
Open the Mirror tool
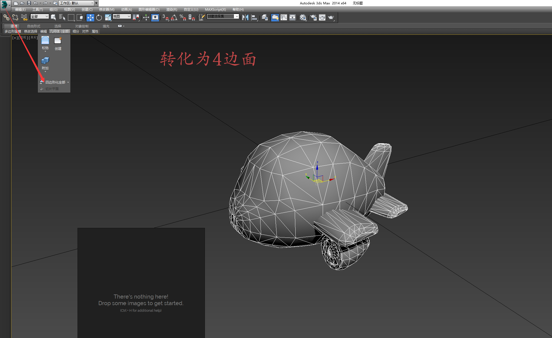245,18
